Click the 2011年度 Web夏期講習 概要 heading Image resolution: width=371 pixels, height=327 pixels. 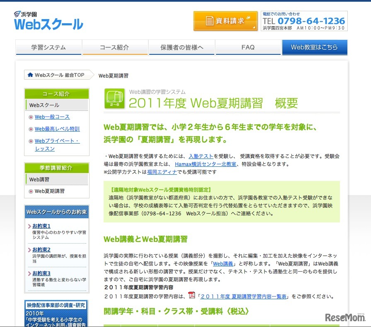[213, 103]
